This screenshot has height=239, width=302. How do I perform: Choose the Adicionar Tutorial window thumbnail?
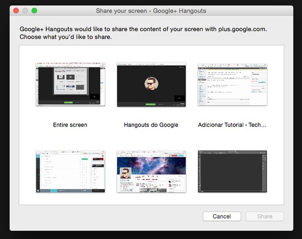pyautogui.click(x=232, y=84)
